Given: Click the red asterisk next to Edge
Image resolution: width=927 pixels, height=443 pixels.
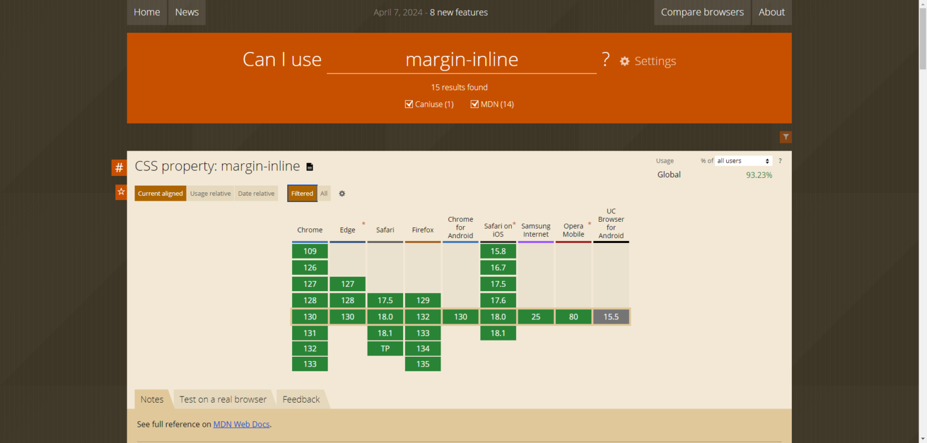Looking at the screenshot, I should coord(363,224).
